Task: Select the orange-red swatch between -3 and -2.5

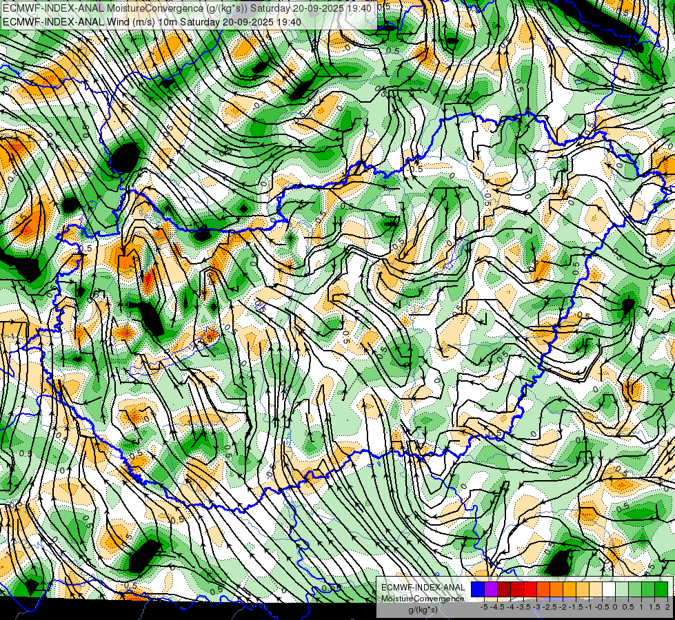Action: click(x=543, y=590)
